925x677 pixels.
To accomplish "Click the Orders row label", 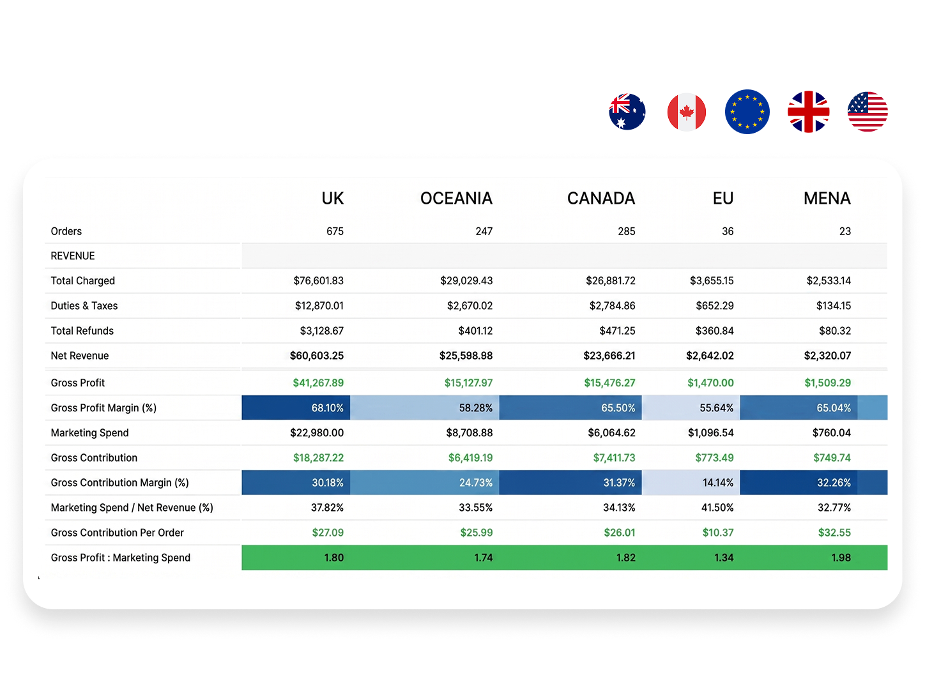I will coord(66,231).
